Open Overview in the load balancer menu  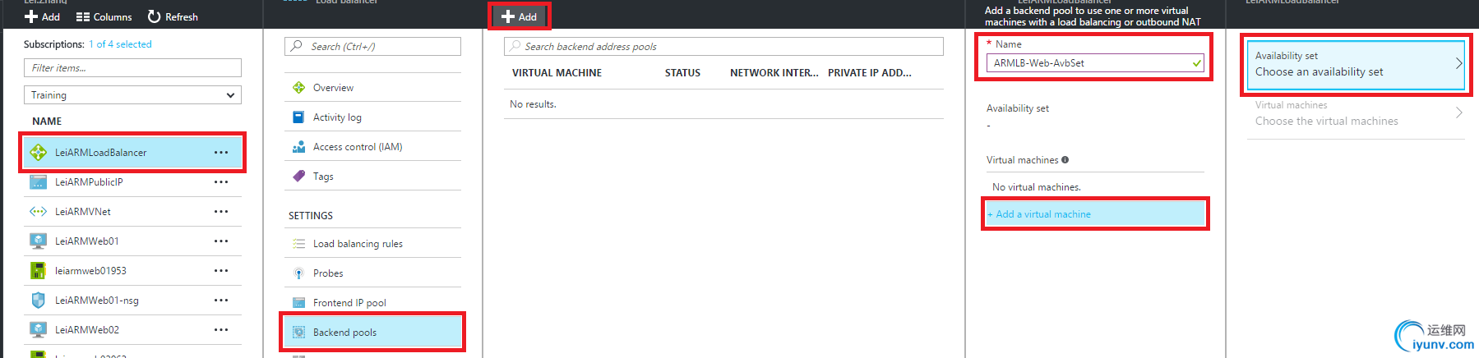(x=372, y=88)
